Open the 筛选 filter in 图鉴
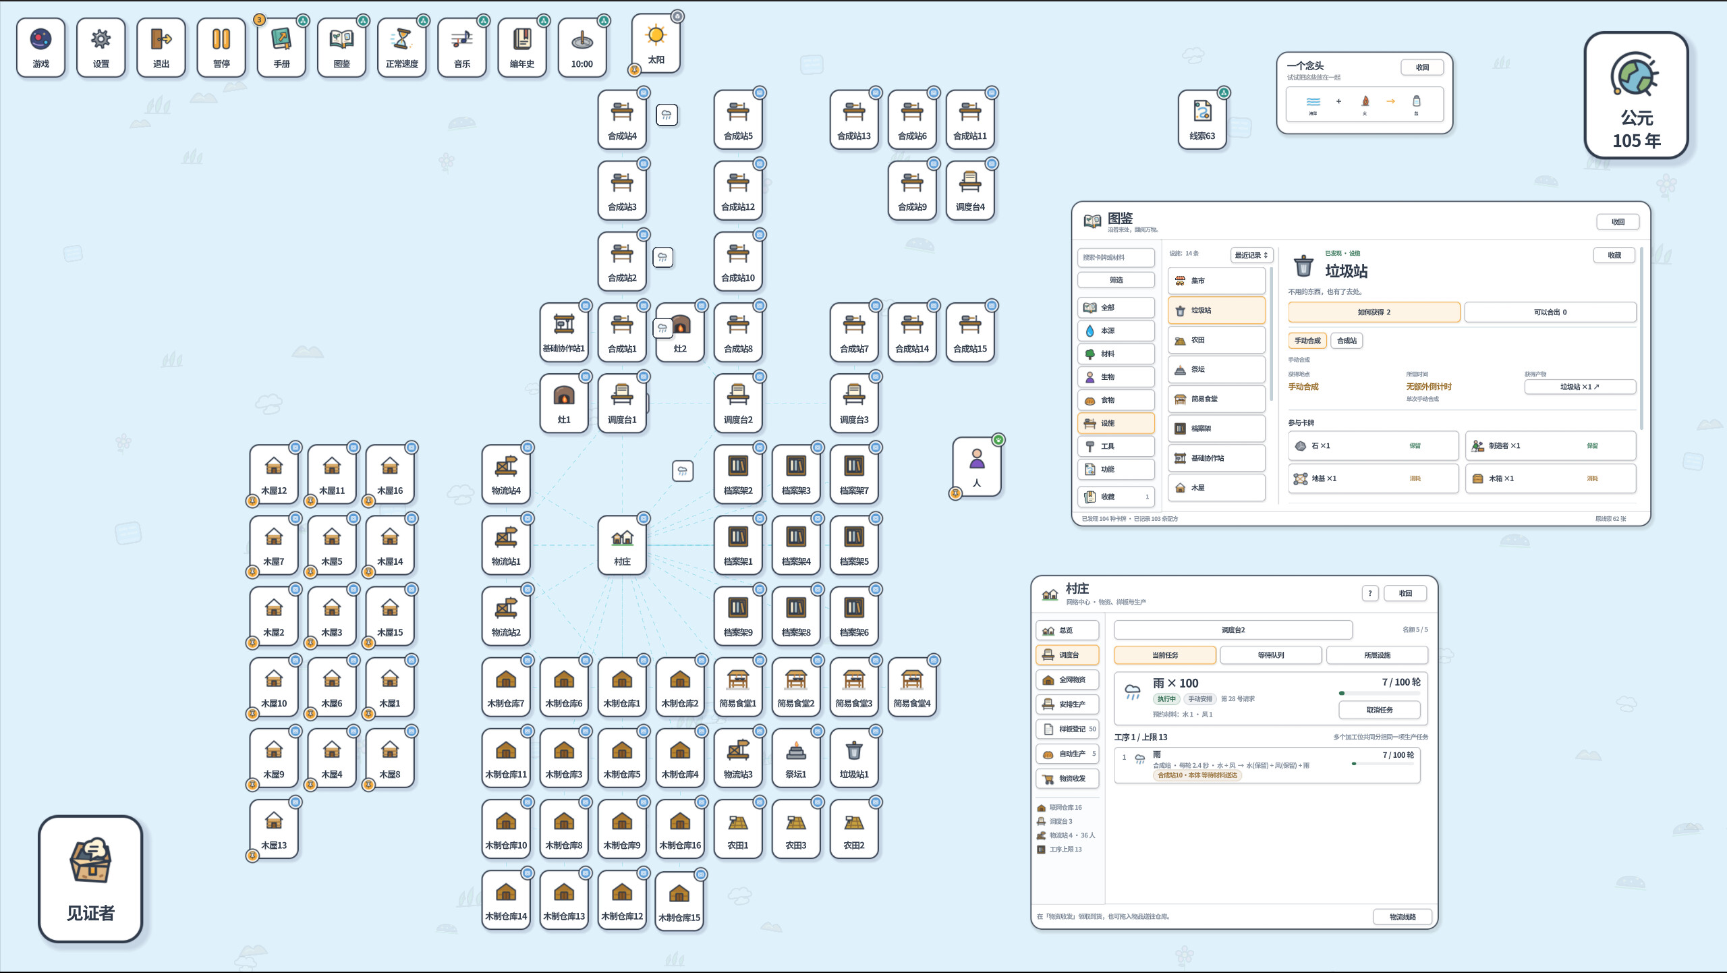1727x973 pixels. tap(1116, 280)
